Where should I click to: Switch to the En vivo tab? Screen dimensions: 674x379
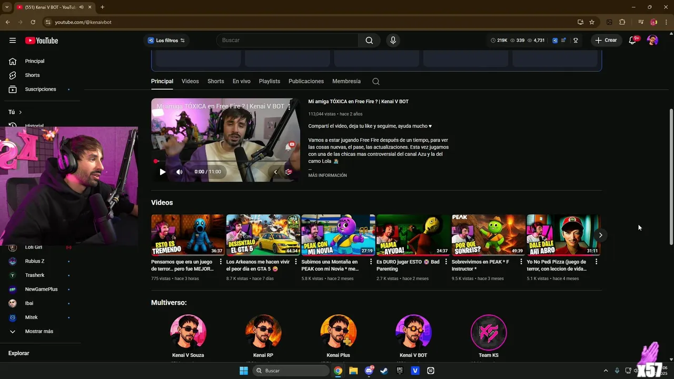241,82
